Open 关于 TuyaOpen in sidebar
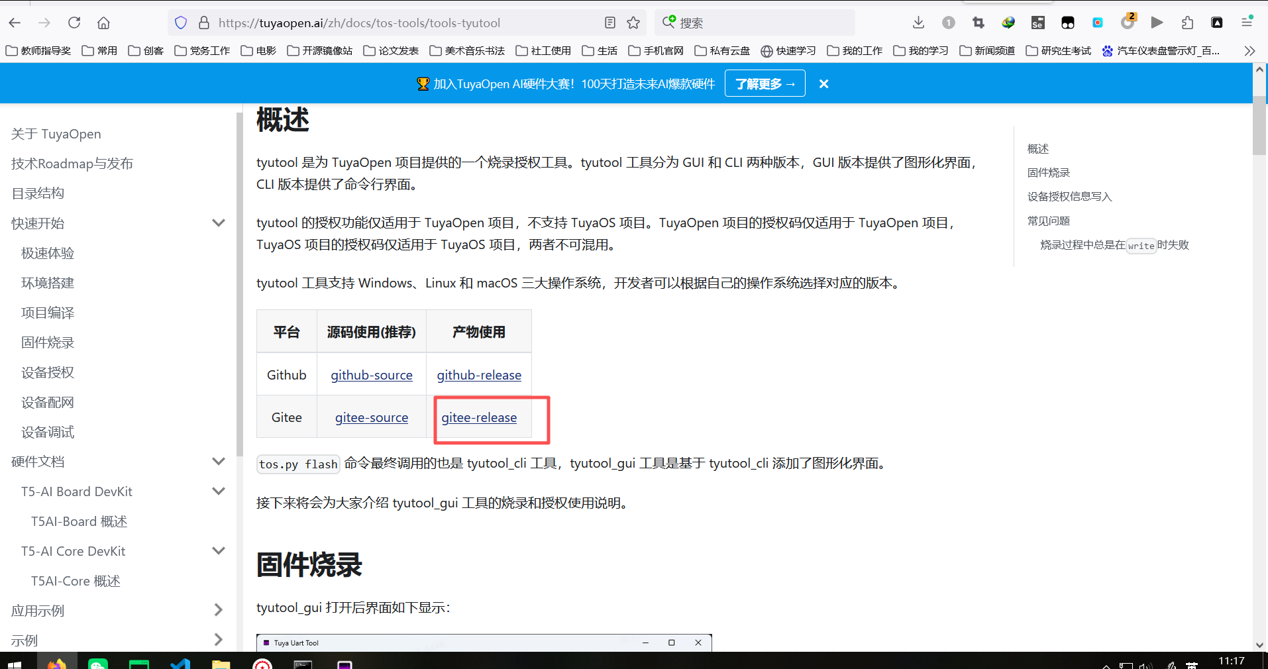Viewport: 1268px width, 669px height. [56, 134]
